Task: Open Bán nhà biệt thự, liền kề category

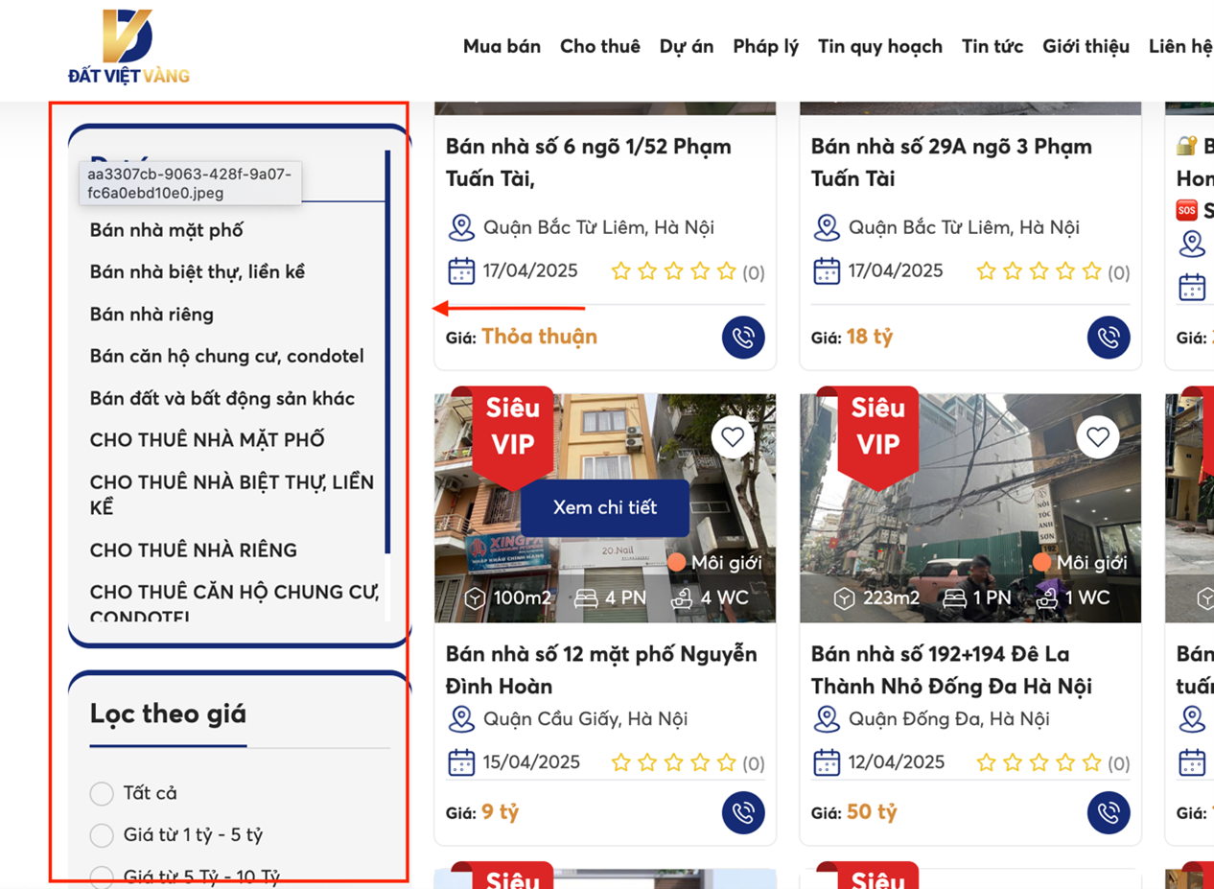Action: [x=198, y=272]
